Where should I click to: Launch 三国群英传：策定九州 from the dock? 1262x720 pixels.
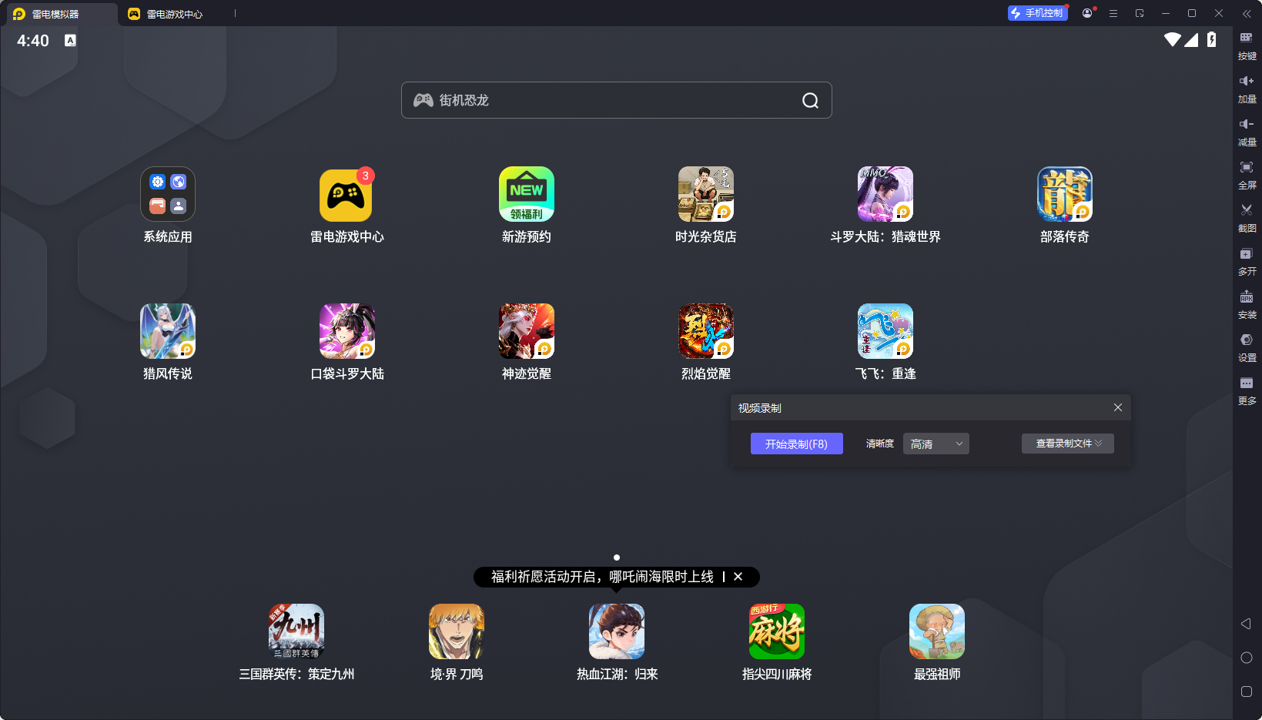[x=296, y=631]
